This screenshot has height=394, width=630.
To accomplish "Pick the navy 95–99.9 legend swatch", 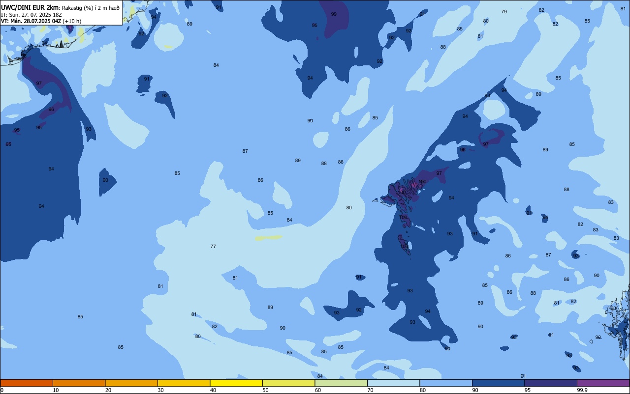I will point(551,383).
